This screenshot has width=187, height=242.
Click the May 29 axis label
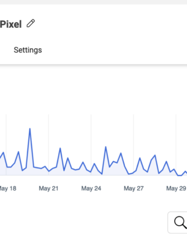click(176, 189)
